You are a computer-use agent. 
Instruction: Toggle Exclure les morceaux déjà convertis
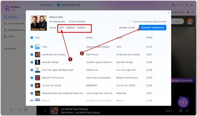point(129,22)
